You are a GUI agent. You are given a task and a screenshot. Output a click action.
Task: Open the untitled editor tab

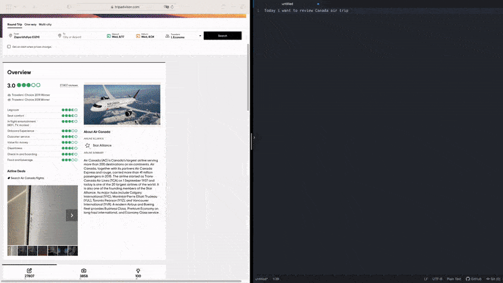(287, 4)
